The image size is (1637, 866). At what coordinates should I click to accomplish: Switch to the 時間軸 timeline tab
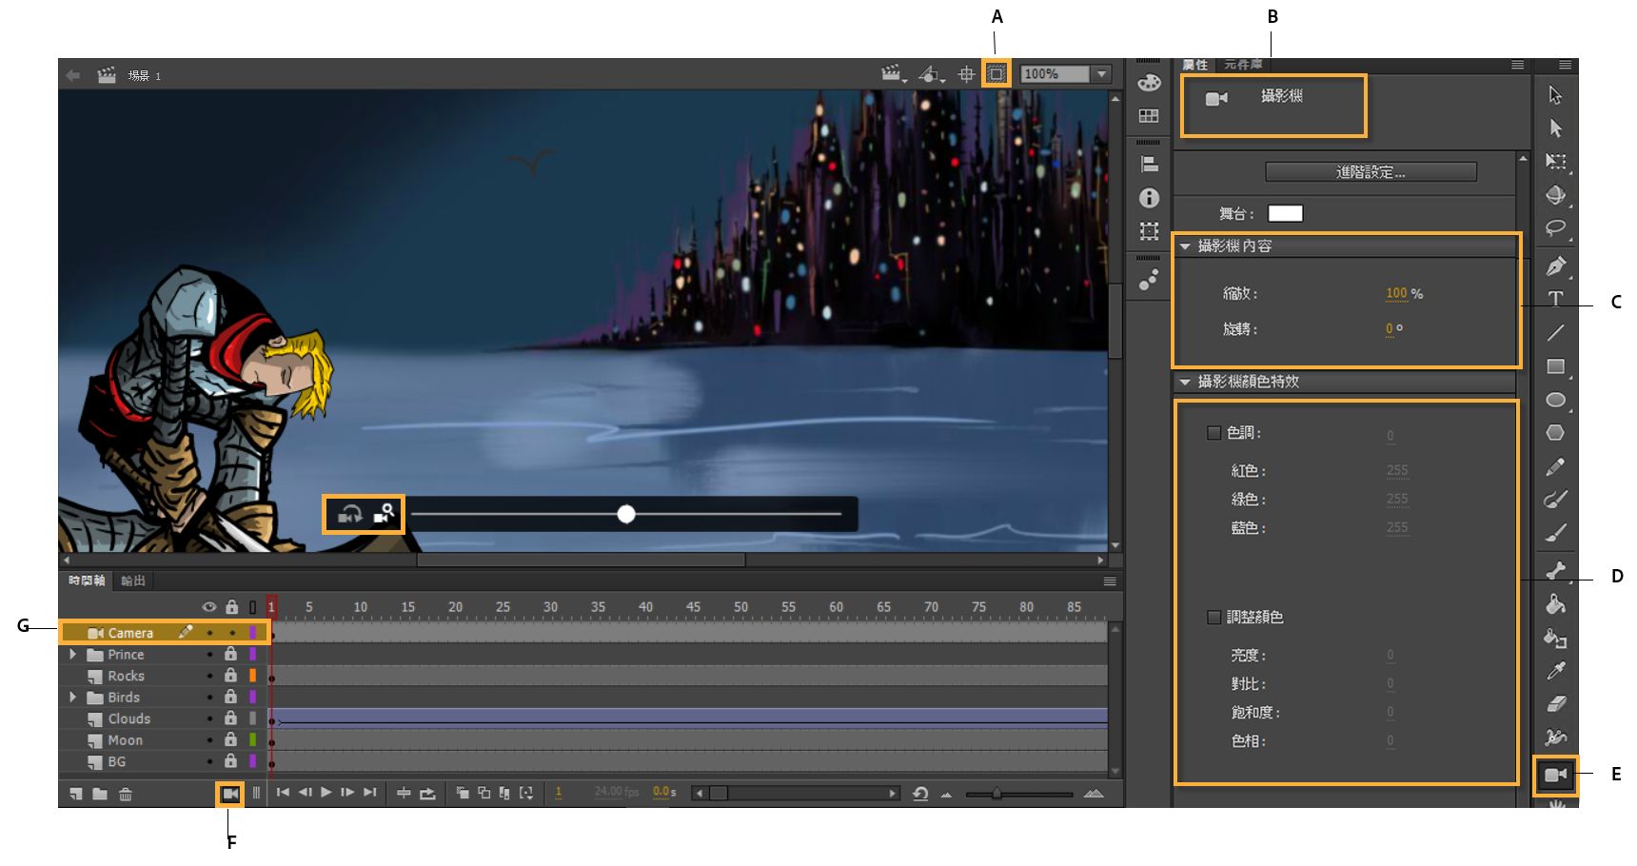coord(87,581)
